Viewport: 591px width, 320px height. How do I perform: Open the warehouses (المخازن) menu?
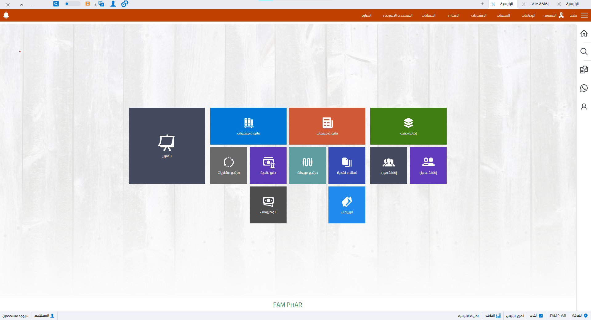click(x=453, y=15)
